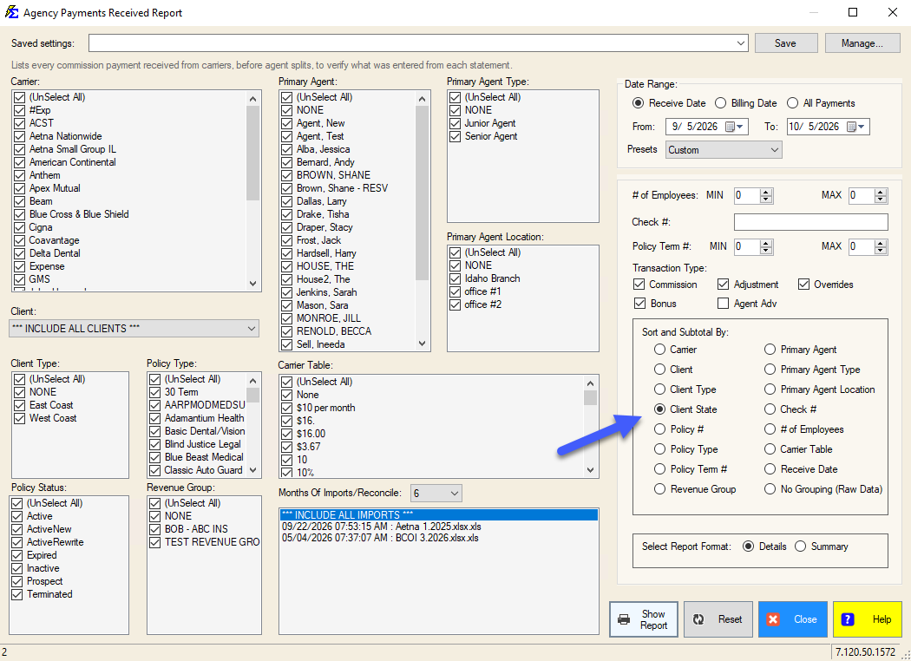Viewport: 911px width, 661px height.
Task: Sort and subtotal by Receive Date
Action: [801, 468]
